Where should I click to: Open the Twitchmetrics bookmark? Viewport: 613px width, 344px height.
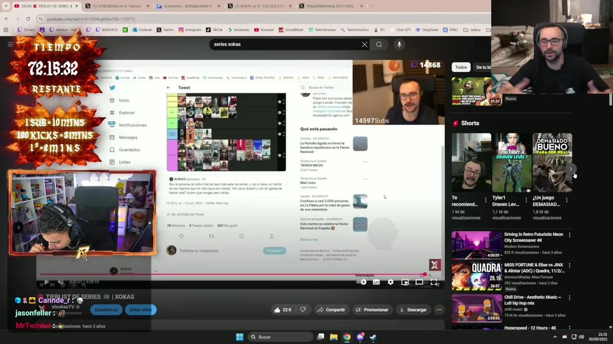point(355,30)
